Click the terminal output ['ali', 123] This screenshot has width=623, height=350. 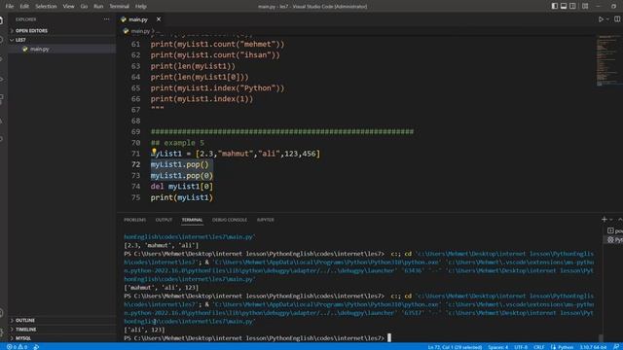pyautogui.click(x=144, y=330)
